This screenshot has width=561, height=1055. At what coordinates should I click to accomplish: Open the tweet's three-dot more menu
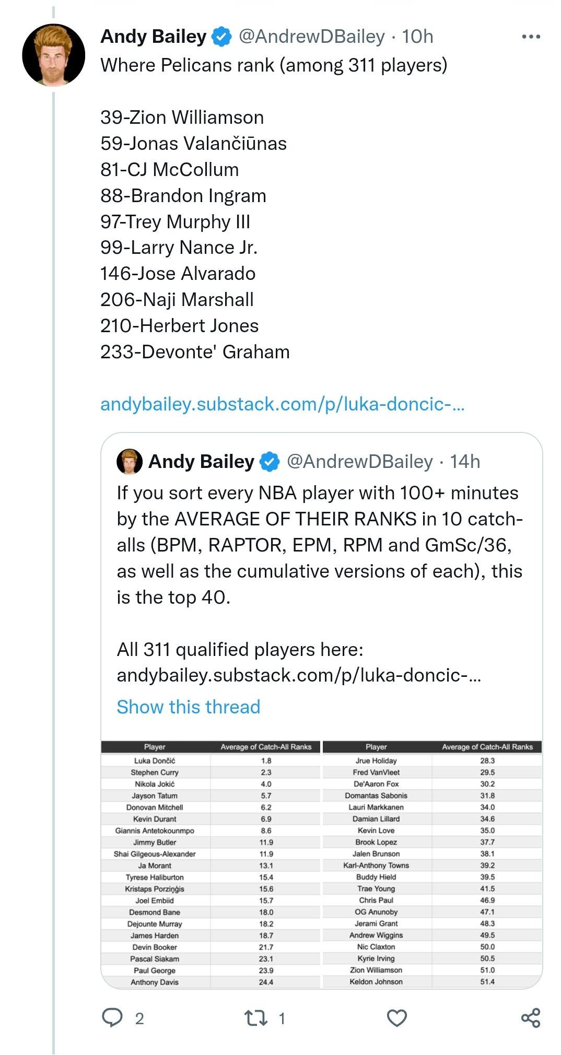(531, 37)
